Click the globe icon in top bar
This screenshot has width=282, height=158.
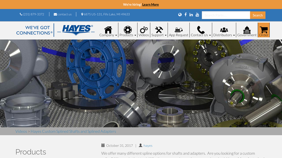point(180,14)
